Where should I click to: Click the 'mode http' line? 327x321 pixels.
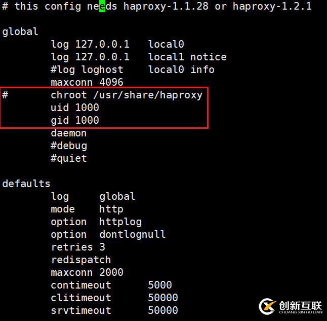(x=87, y=209)
